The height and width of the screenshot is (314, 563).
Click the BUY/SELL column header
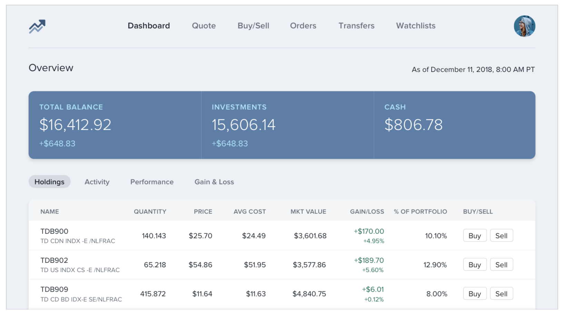(x=478, y=212)
